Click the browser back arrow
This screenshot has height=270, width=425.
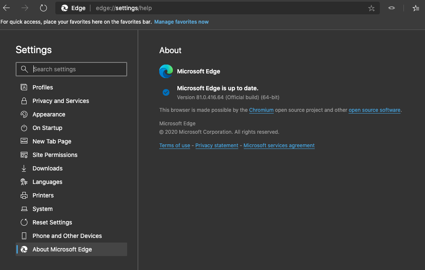6,8
